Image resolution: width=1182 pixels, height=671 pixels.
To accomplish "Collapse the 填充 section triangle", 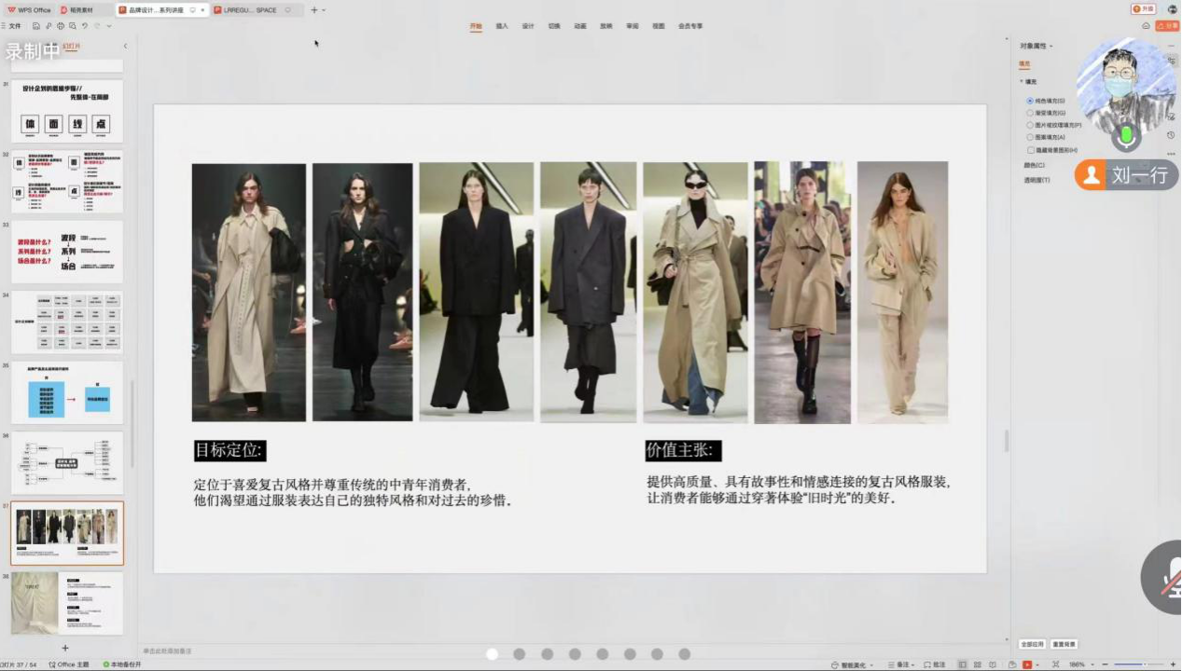I will point(1021,82).
